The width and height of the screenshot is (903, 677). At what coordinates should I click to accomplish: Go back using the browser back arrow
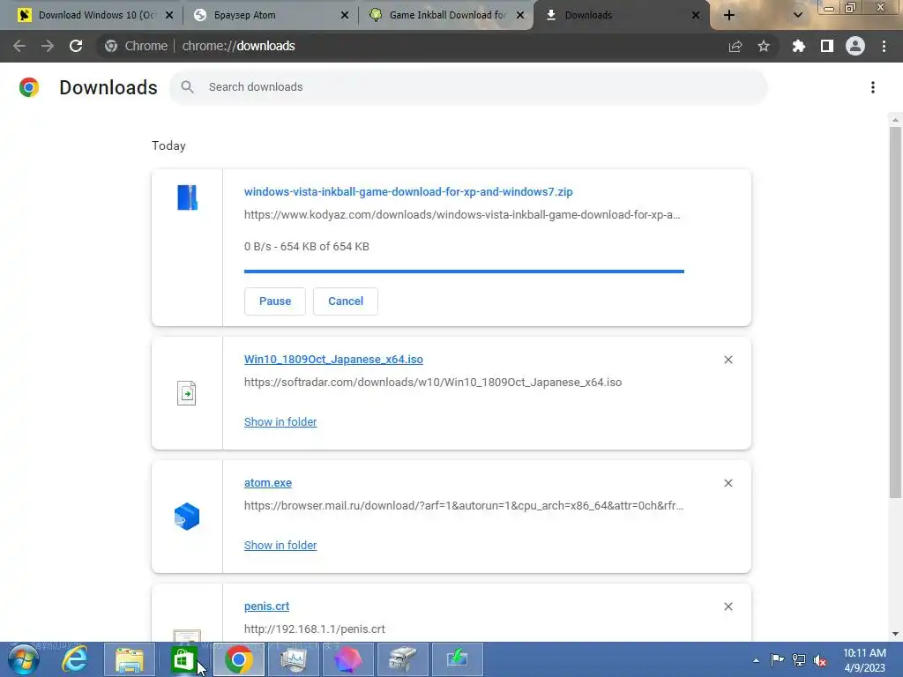pyautogui.click(x=19, y=46)
